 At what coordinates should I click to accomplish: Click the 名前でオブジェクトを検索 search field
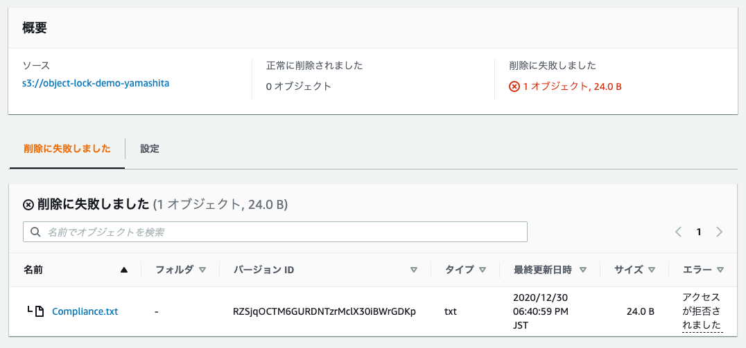(x=275, y=232)
